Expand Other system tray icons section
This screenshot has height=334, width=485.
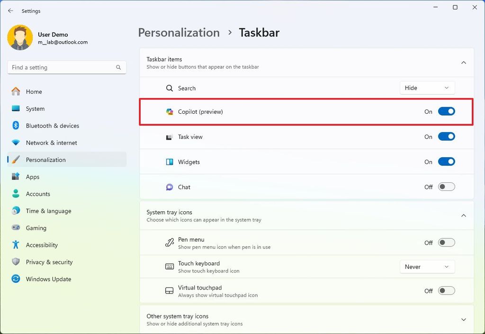(464, 319)
